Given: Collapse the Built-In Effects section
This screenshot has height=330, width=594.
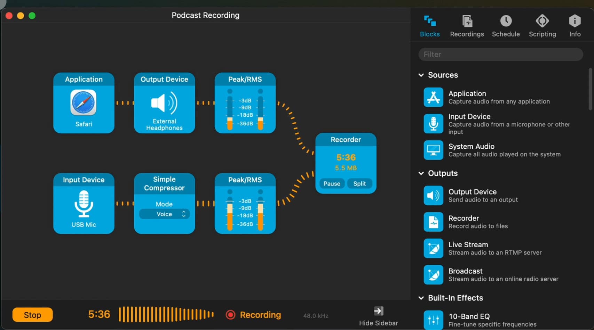Looking at the screenshot, I should [421, 298].
